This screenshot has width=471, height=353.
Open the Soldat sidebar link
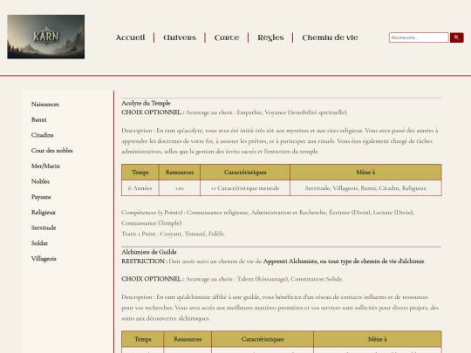tap(39, 243)
